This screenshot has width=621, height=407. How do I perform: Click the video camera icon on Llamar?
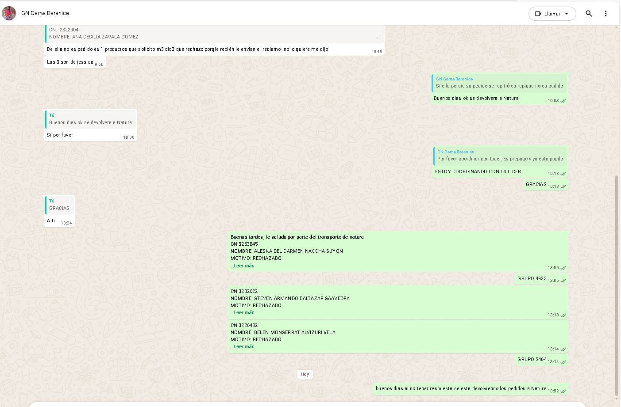pos(538,14)
